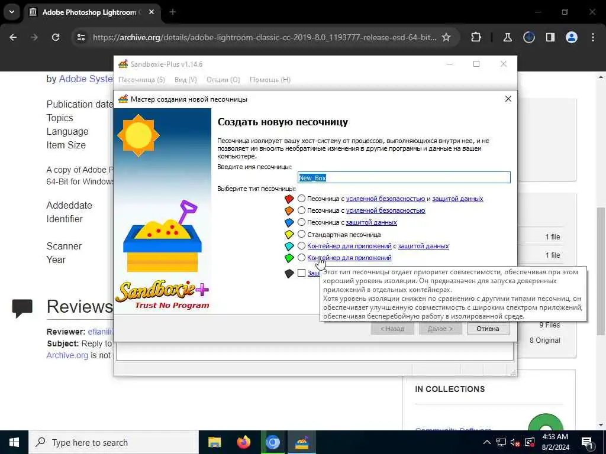Click the blue gem box type icon
The image size is (606, 454).
point(289,223)
